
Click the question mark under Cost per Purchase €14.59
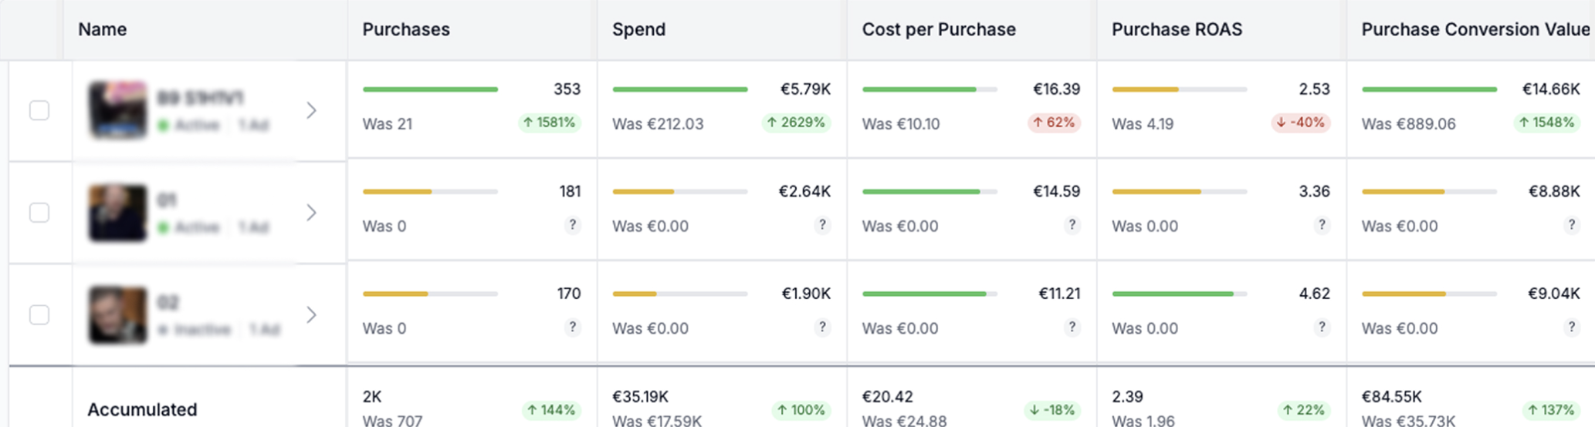click(1072, 225)
